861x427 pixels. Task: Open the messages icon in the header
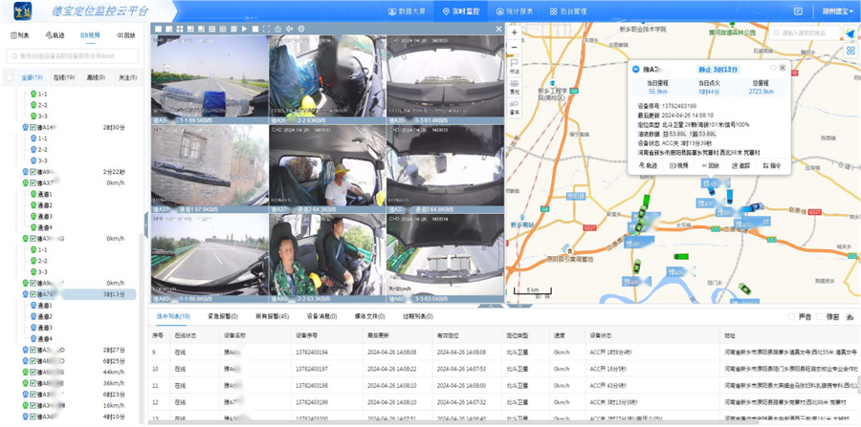[x=798, y=11]
